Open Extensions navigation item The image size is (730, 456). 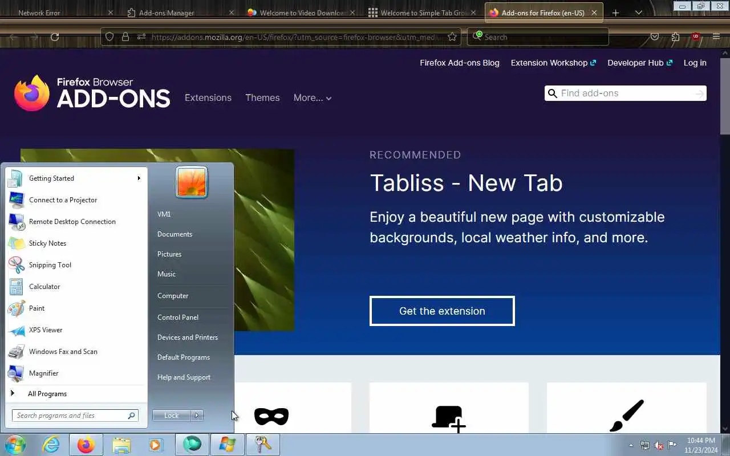click(208, 98)
